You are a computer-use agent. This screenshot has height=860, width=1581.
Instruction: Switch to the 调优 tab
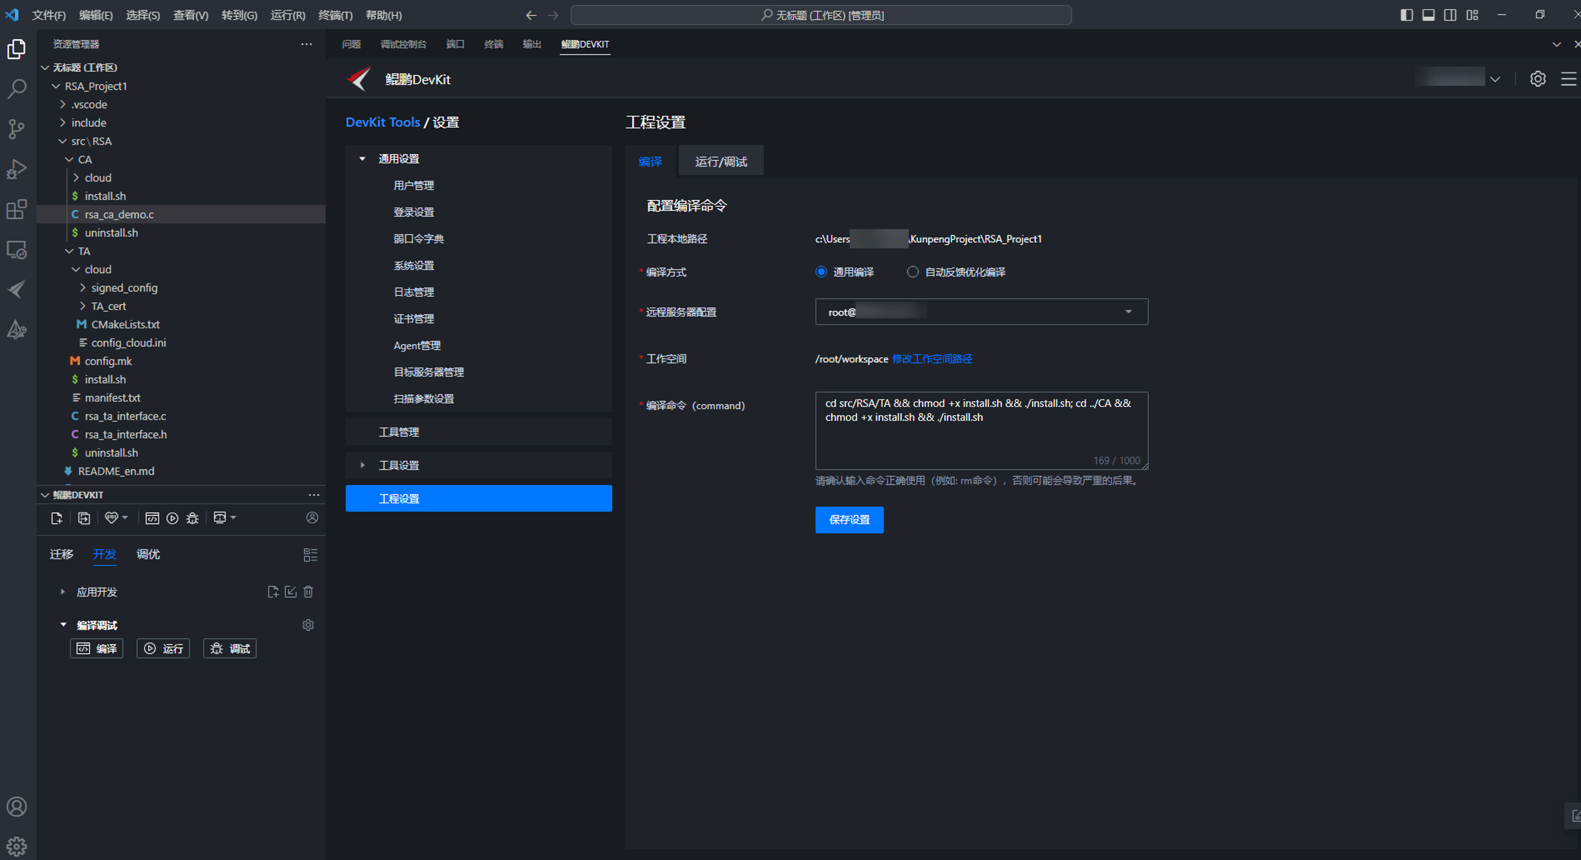(x=148, y=554)
